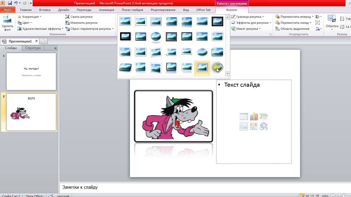Screen dimensions: 351x197
Task: Open the Rotate objects icon dropdown
Action: coord(319,29)
